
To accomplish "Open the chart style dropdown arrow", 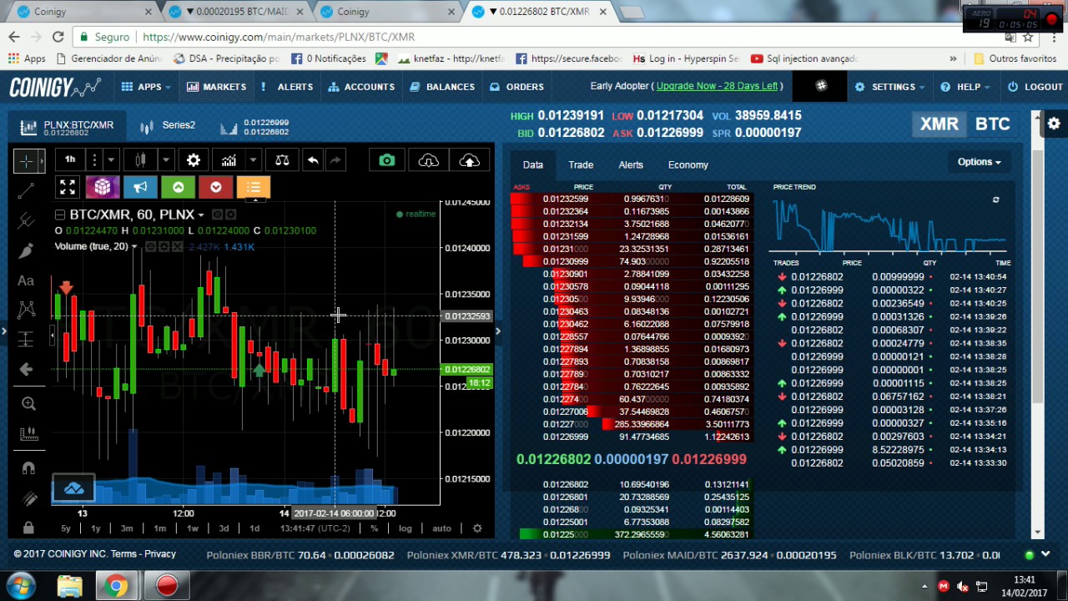I will (165, 160).
